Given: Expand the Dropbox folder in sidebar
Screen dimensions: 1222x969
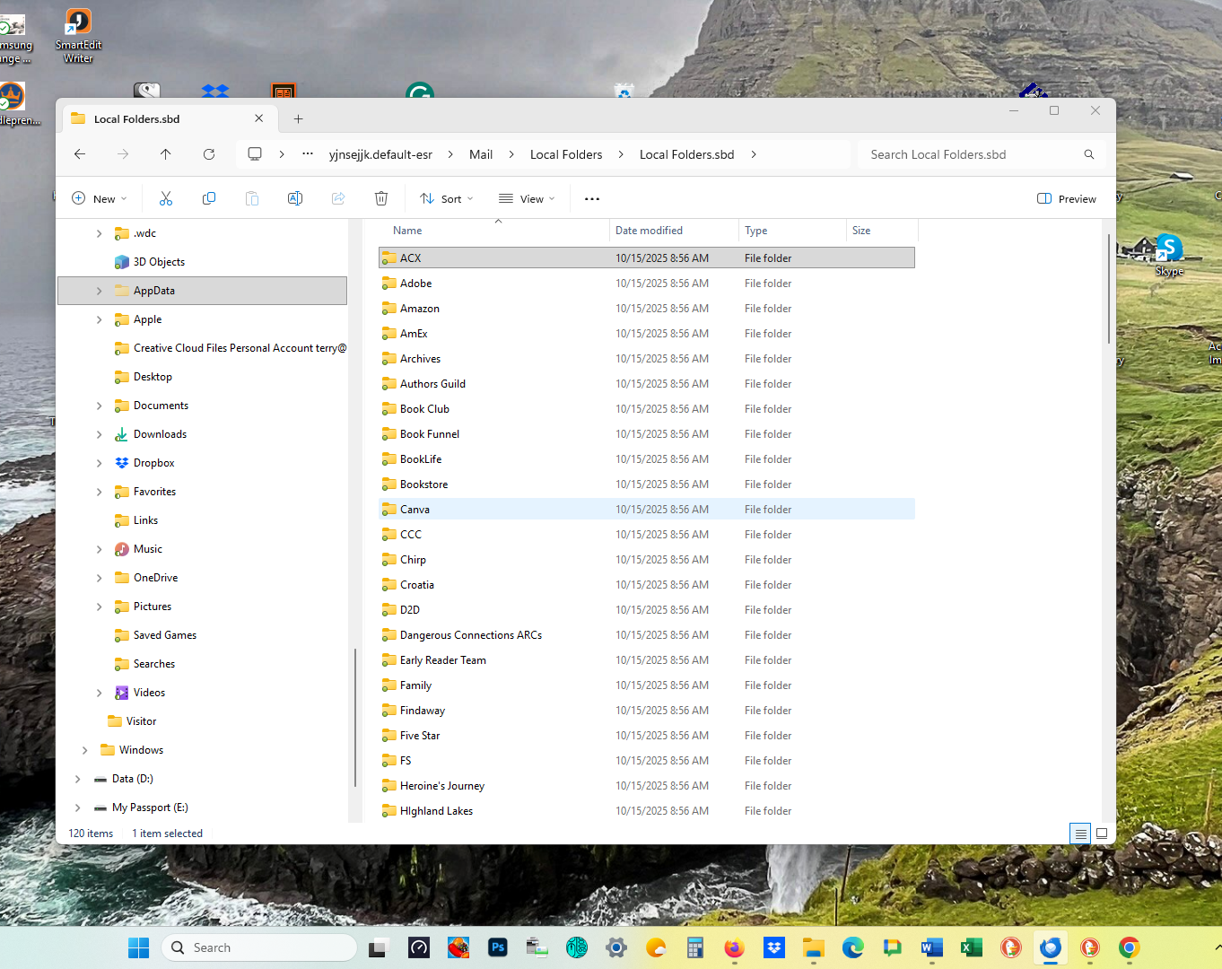Looking at the screenshot, I should [x=100, y=463].
